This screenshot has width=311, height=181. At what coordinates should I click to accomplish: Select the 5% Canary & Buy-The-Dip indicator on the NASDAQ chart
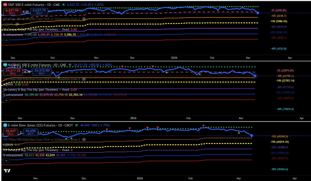pos(36,90)
